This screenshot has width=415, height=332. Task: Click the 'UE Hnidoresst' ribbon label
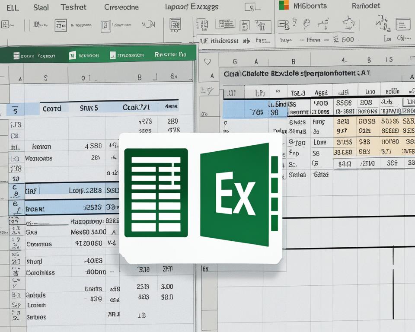coord(219,41)
